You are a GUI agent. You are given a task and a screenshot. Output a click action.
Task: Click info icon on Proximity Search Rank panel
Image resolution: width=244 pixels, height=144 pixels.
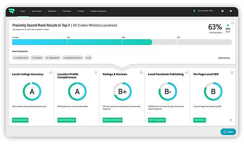coord(233,23)
